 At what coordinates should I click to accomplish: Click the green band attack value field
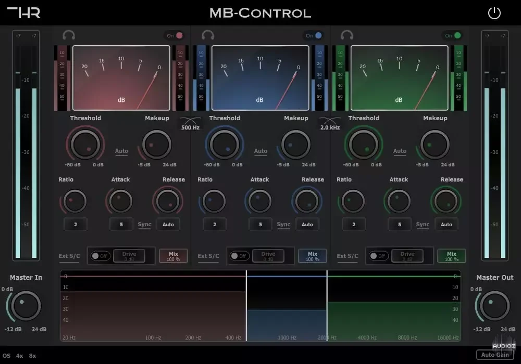click(400, 225)
